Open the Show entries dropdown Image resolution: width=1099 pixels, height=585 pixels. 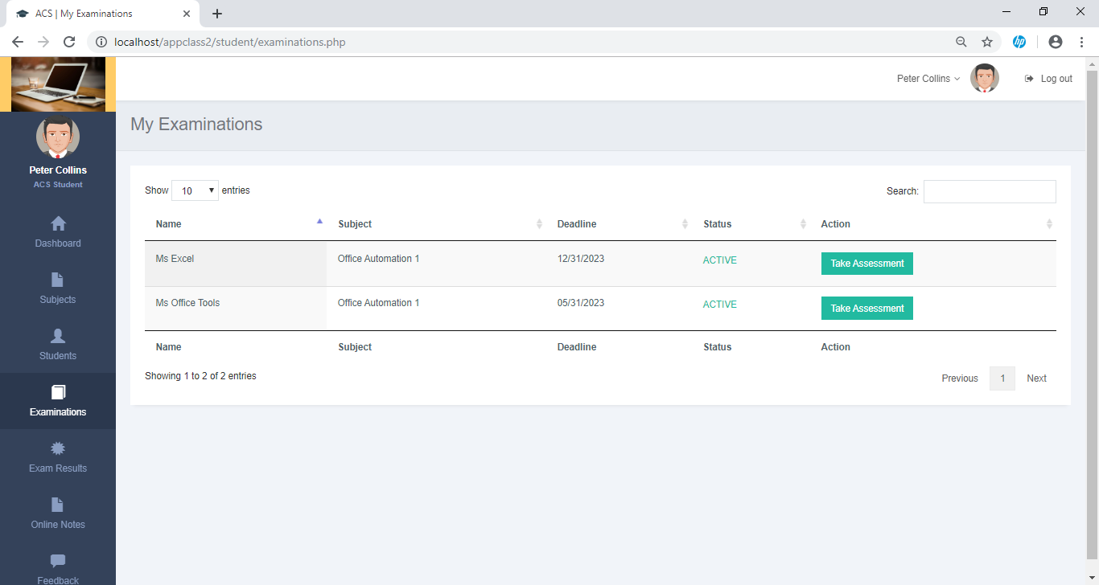pos(195,190)
